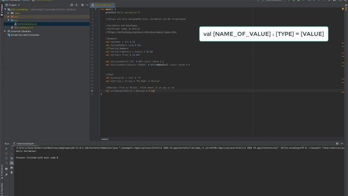Click "Process finished with exit code 0"

37,158
